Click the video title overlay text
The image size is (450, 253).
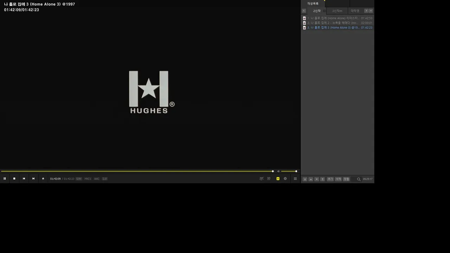[x=39, y=4]
